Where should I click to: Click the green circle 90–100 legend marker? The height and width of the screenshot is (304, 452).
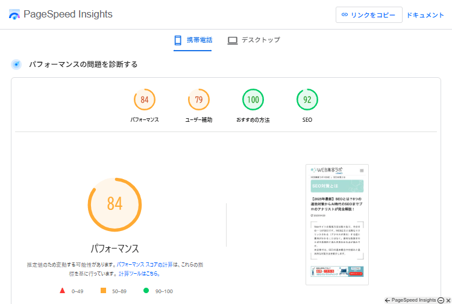pyautogui.click(x=146, y=291)
